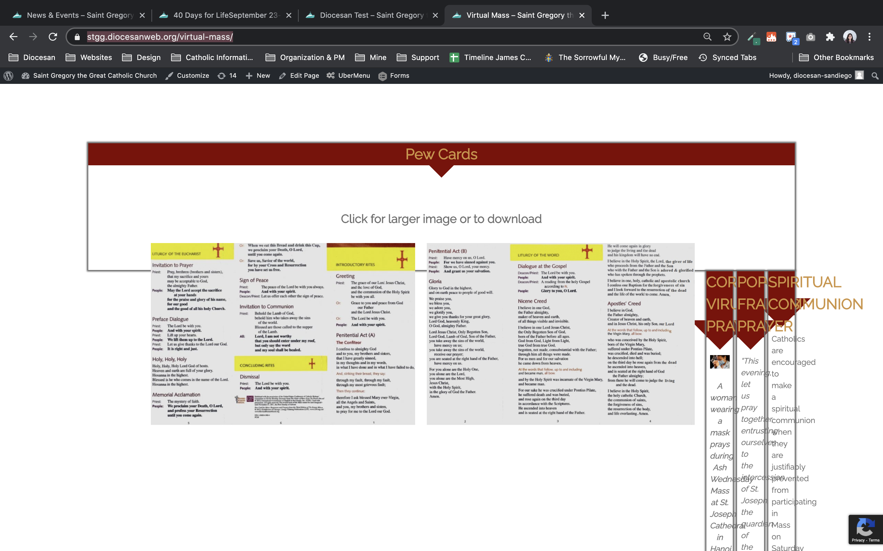883x551 pixels.
Task: Expand the Catholic Information bookmarks folder
Action: pyautogui.click(x=212, y=57)
